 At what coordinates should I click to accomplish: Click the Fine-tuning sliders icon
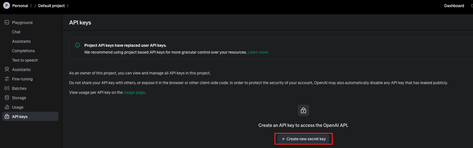(x=7, y=79)
